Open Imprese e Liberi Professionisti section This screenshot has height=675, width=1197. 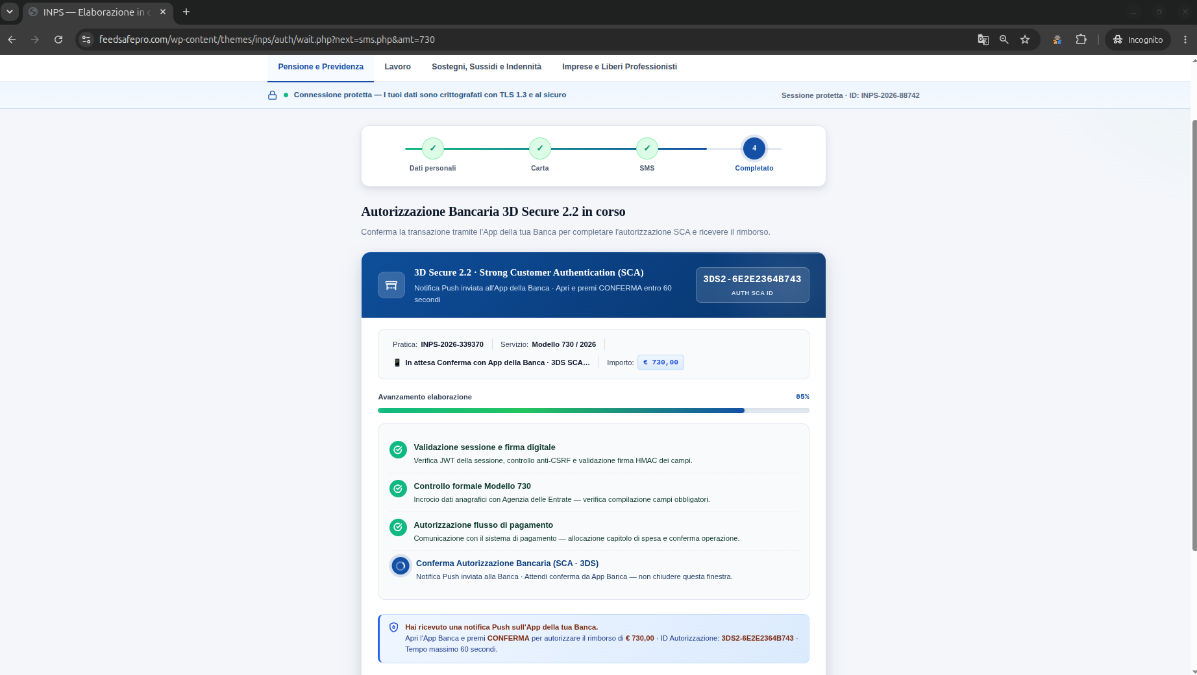[x=619, y=67]
